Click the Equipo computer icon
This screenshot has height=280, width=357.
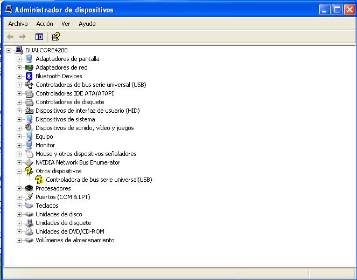(29, 136)
